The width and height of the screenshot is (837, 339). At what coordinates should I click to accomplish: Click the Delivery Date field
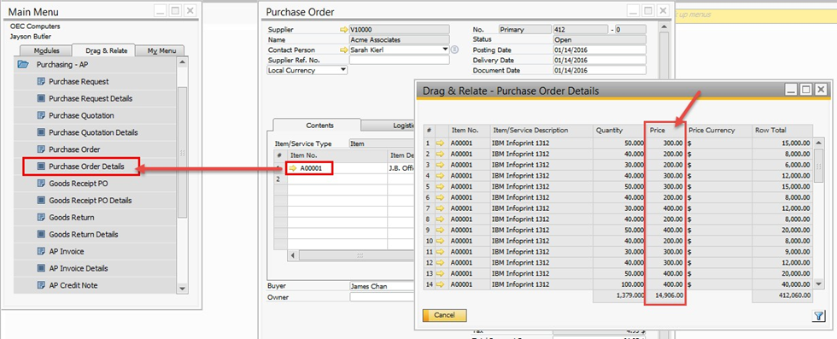(600, 60)
